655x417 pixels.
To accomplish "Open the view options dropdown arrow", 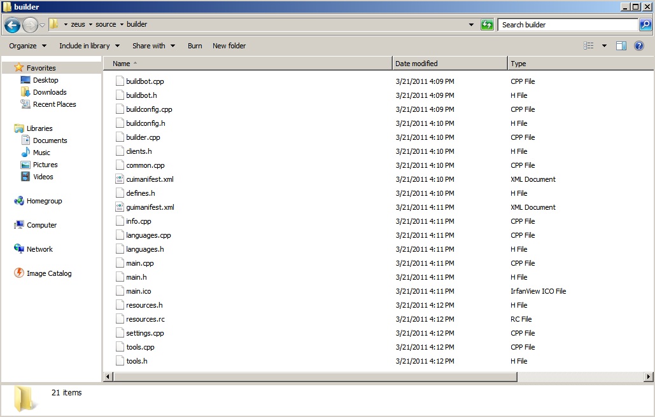I will click(604, 46).
